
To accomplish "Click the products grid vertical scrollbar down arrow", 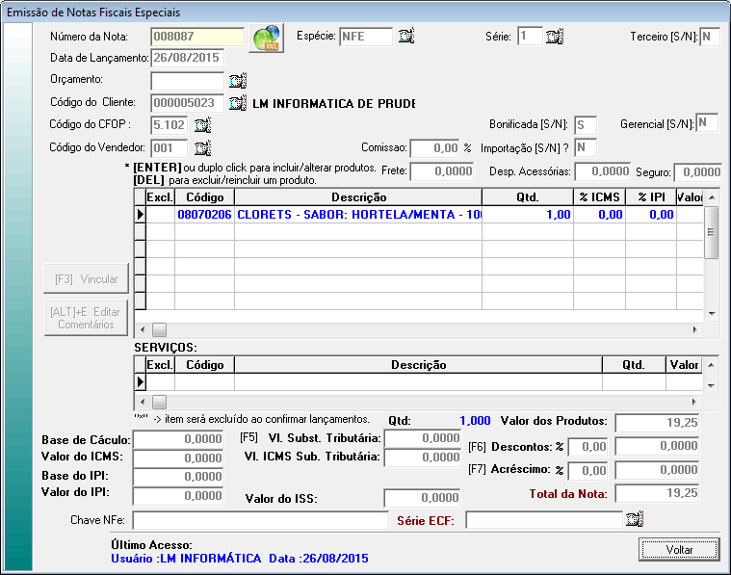I will [712, 314].
